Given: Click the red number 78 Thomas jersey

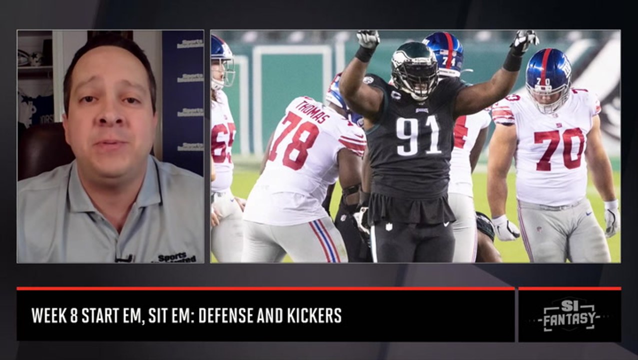Looking at the screenshot, I should [x=293, y=142].
